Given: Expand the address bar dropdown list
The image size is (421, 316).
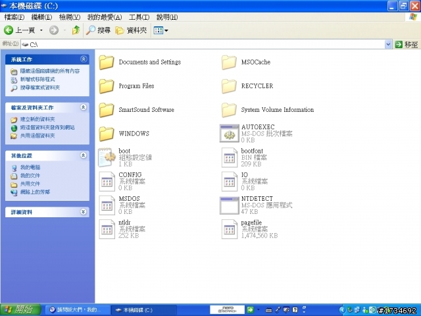Looking at the screenshot, I should pyautogui.click(x=388, y=44).
